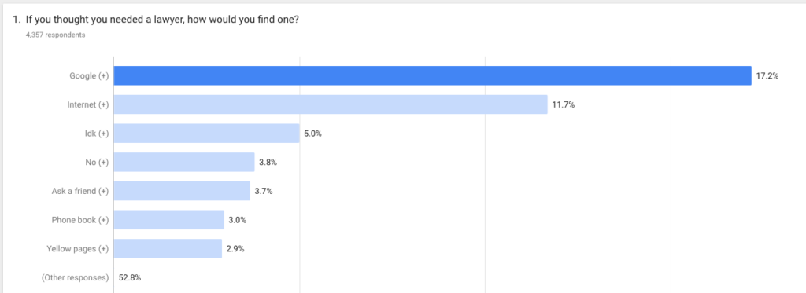
Task: Click the 11.7% value label
Action: (563, 104)
